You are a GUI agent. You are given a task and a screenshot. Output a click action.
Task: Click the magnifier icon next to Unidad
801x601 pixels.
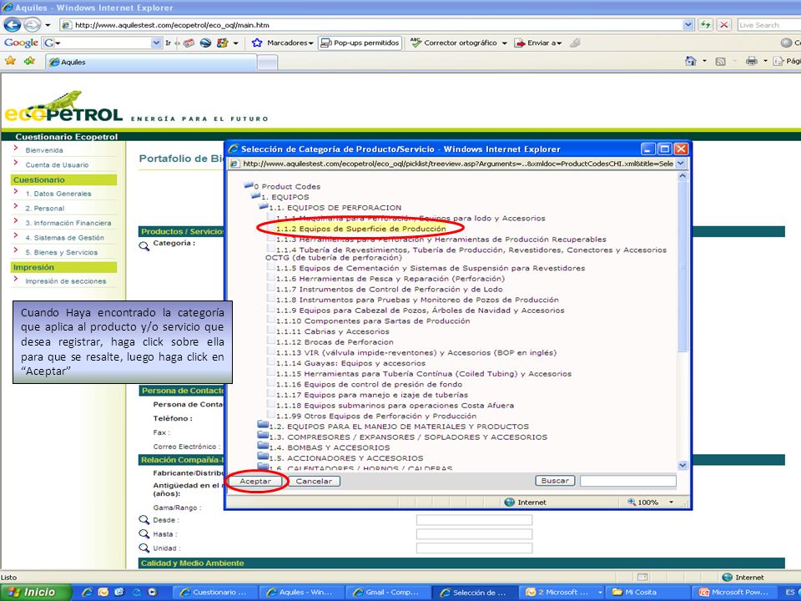(144, 548)
